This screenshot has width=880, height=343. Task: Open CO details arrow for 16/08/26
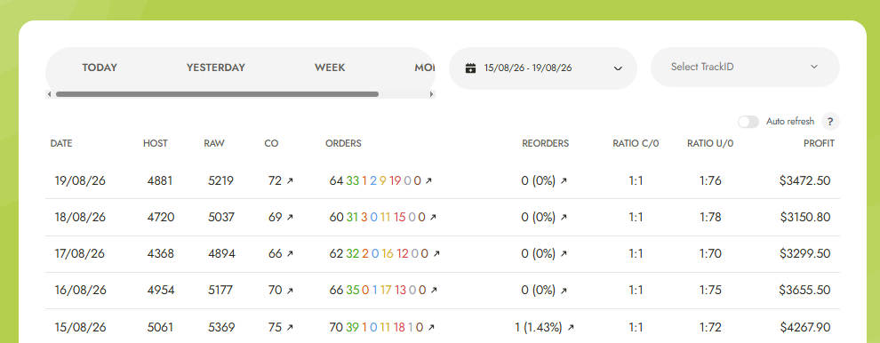click(290, 291)
